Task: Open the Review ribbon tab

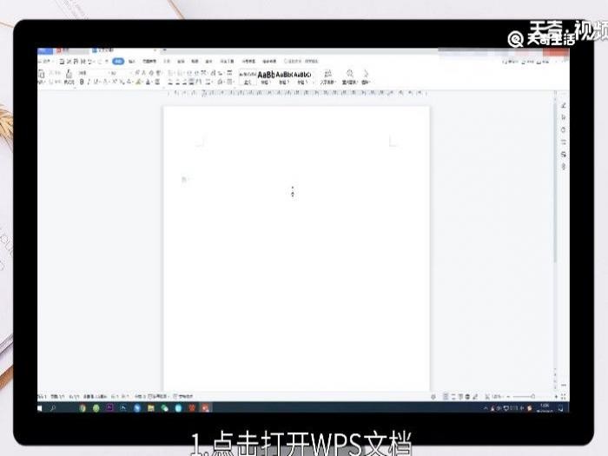Action: [x=181, y=62]
